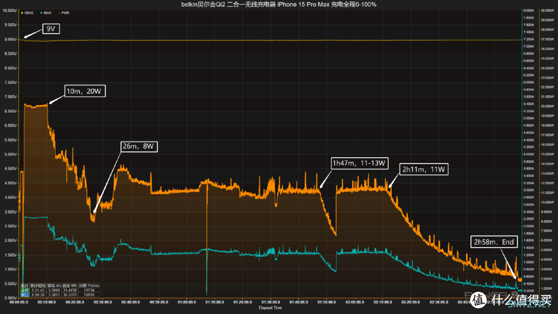Toggle the PWR series legend label
558x314 pixels.
65,13
